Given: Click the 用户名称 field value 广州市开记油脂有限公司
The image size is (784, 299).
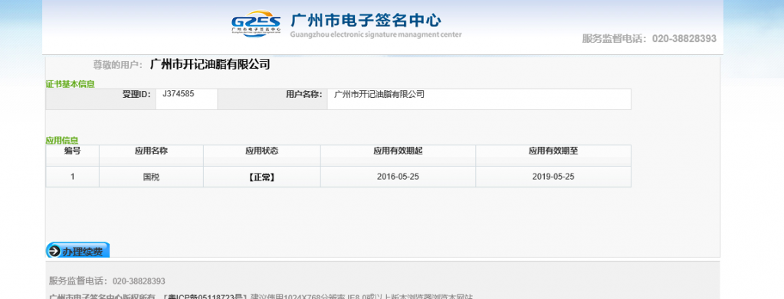Looking at the screenshot, I should [379, 93].
